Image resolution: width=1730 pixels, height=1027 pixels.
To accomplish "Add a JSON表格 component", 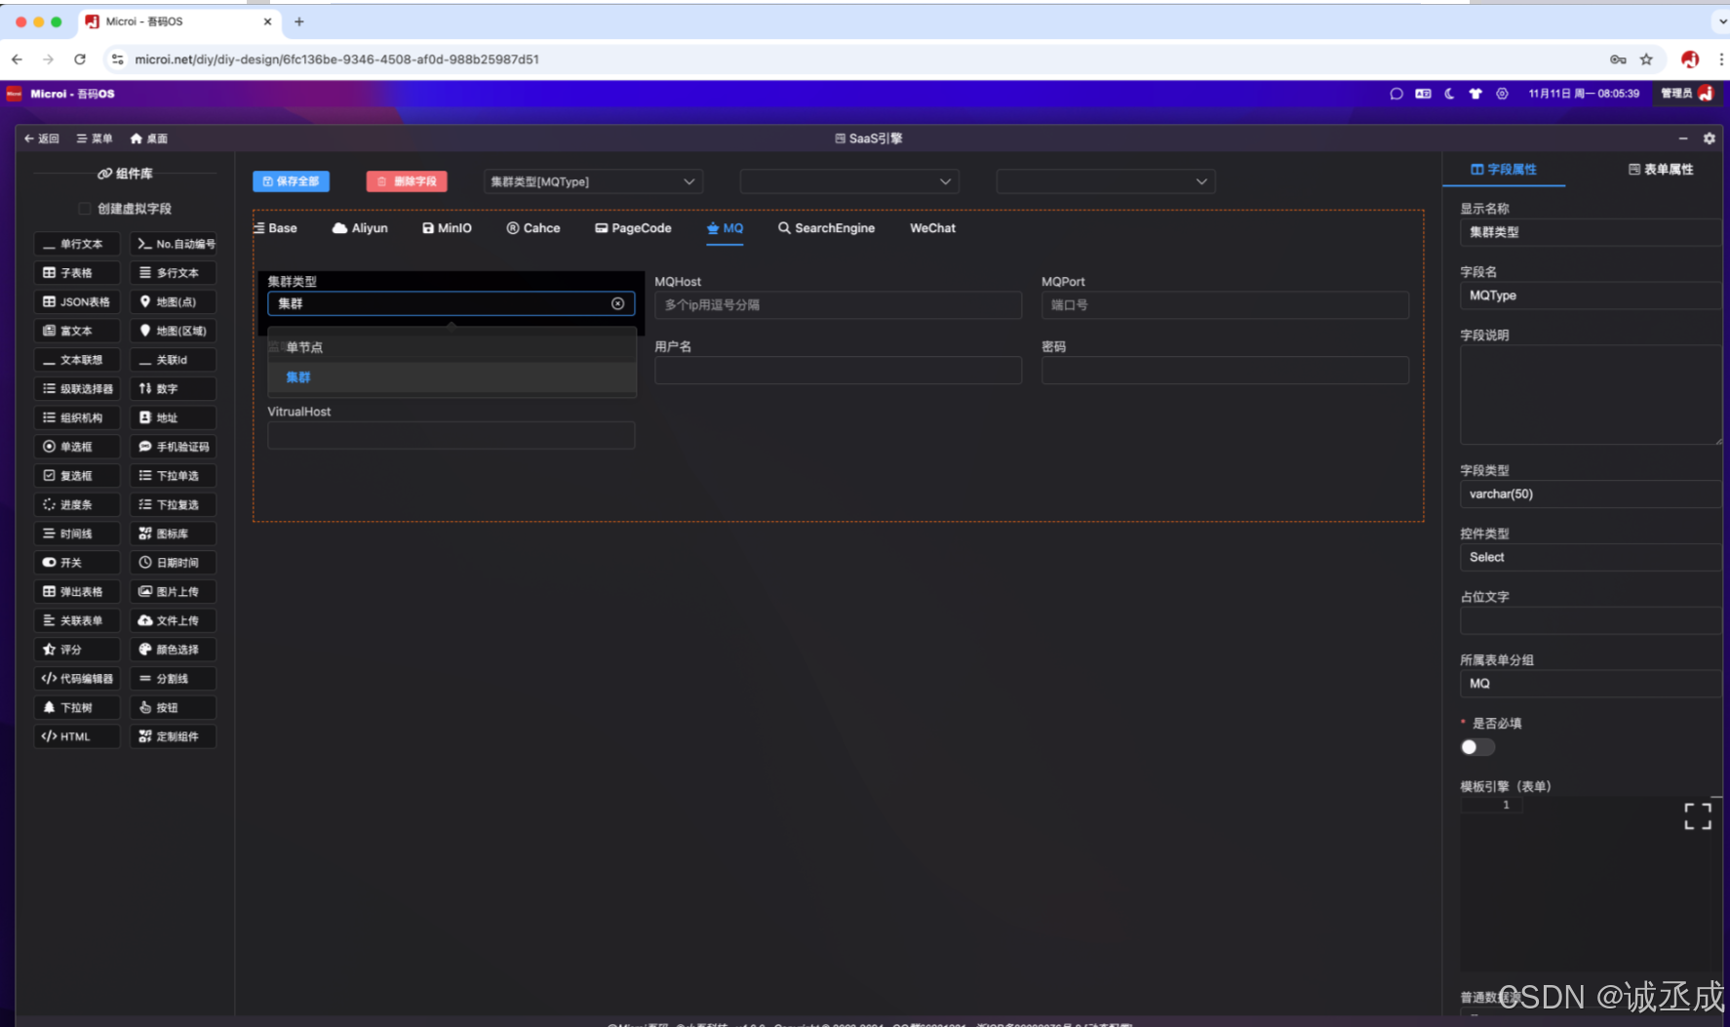I will 76,301.
